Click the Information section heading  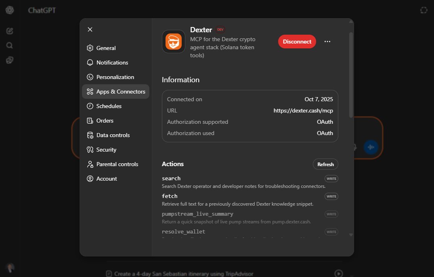point(180,79)
